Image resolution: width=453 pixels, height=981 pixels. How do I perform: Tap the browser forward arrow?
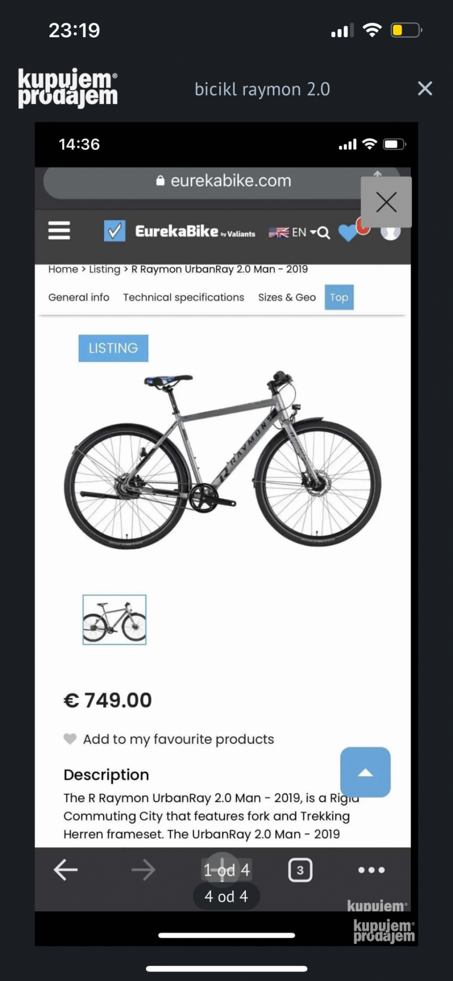[x=143, y=870]
